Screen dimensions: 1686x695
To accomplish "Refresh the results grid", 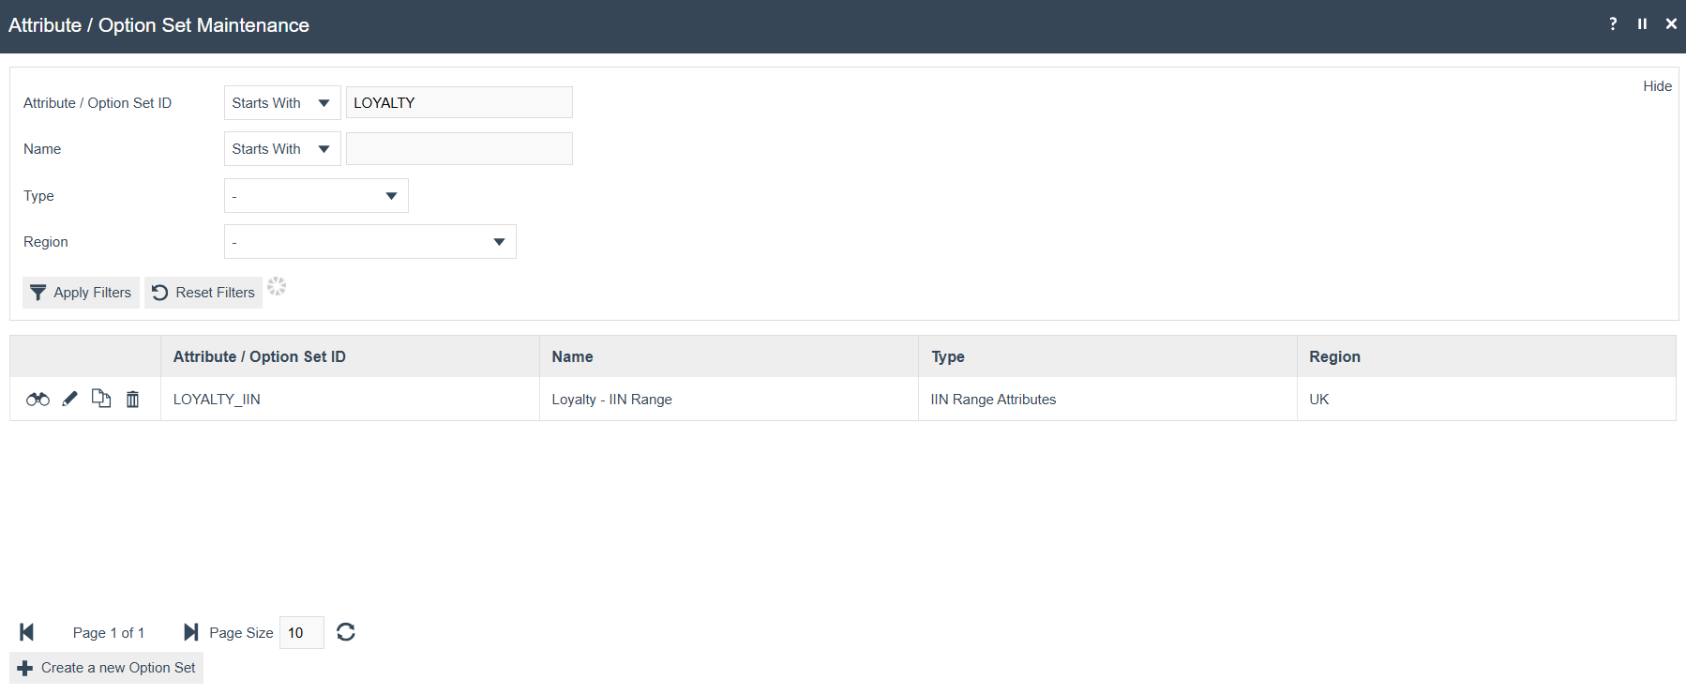I will pos(346,632).
